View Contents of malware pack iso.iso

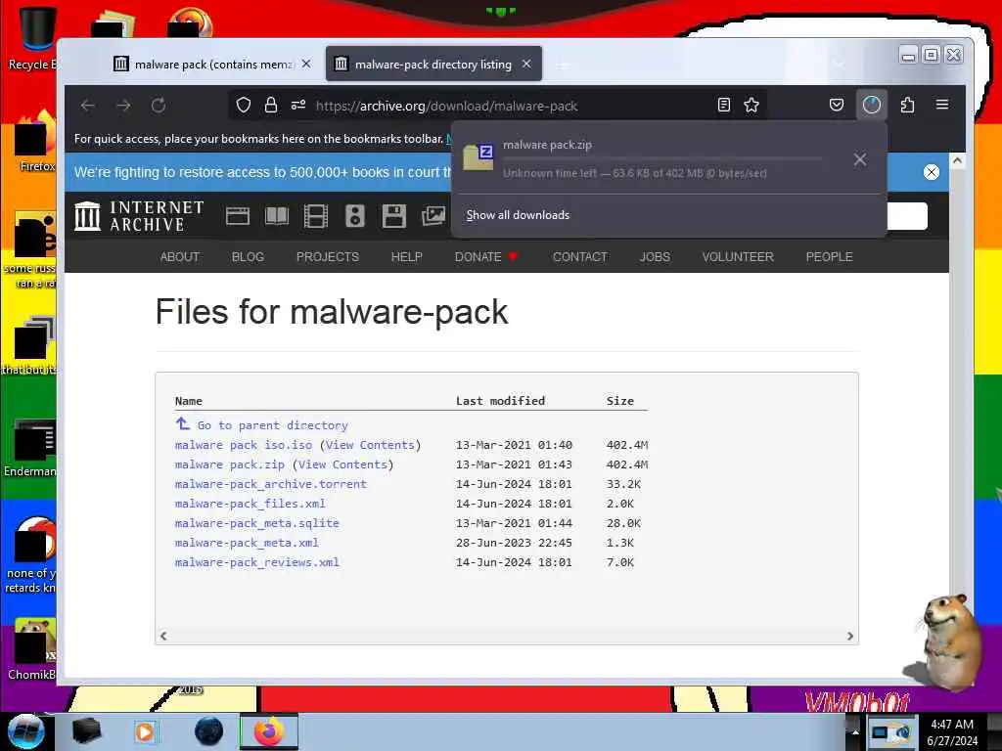coord(370,445)
